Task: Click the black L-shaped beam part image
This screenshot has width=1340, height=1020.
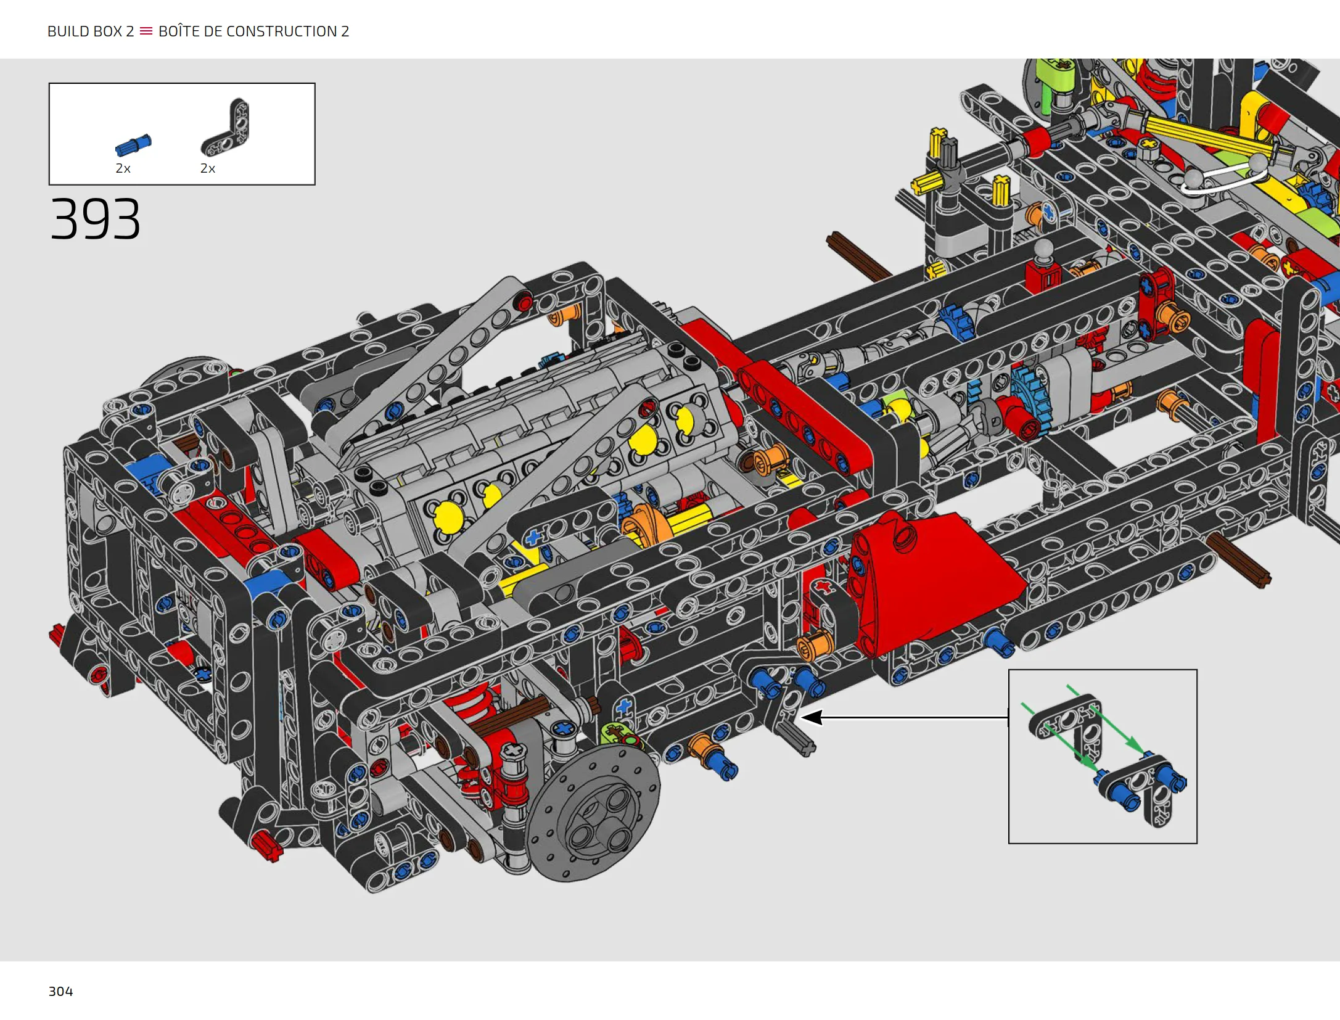Action: coord(226,127)
